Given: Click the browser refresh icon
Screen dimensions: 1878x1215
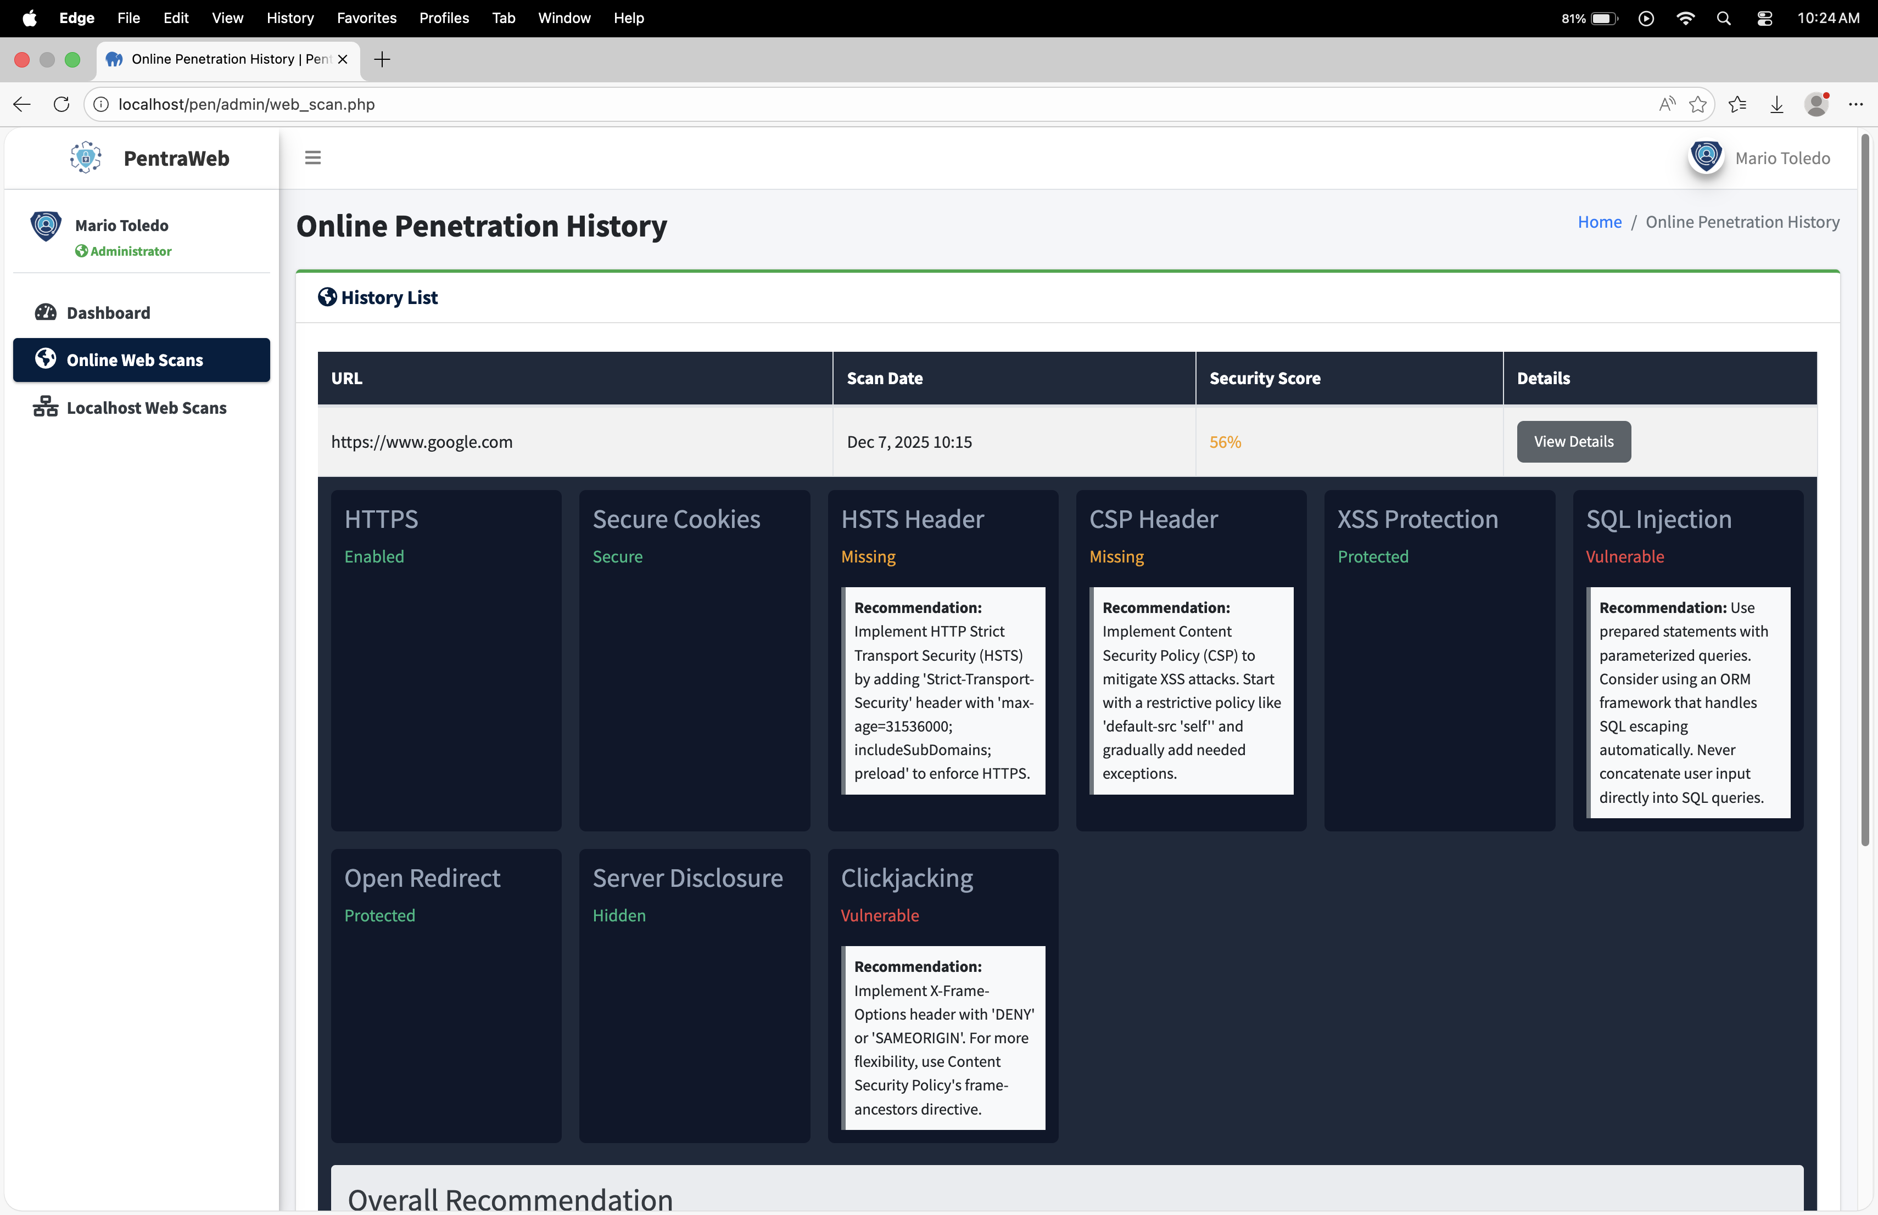Looking at the screenshot, I should [x=62, y=104].
